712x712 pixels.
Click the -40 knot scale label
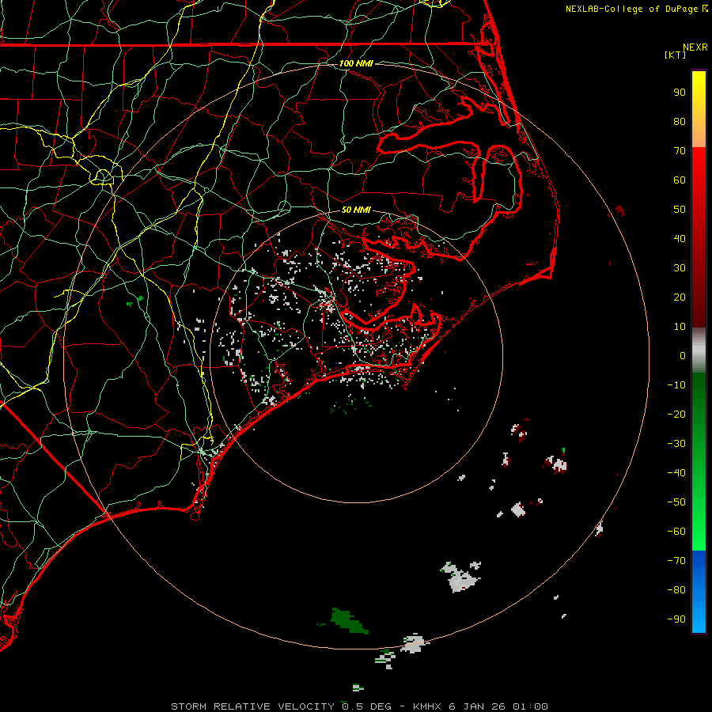(x=676, y=472)
